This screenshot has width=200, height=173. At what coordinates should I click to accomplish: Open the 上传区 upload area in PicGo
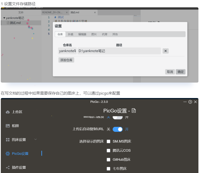click(x=14, y=112)
